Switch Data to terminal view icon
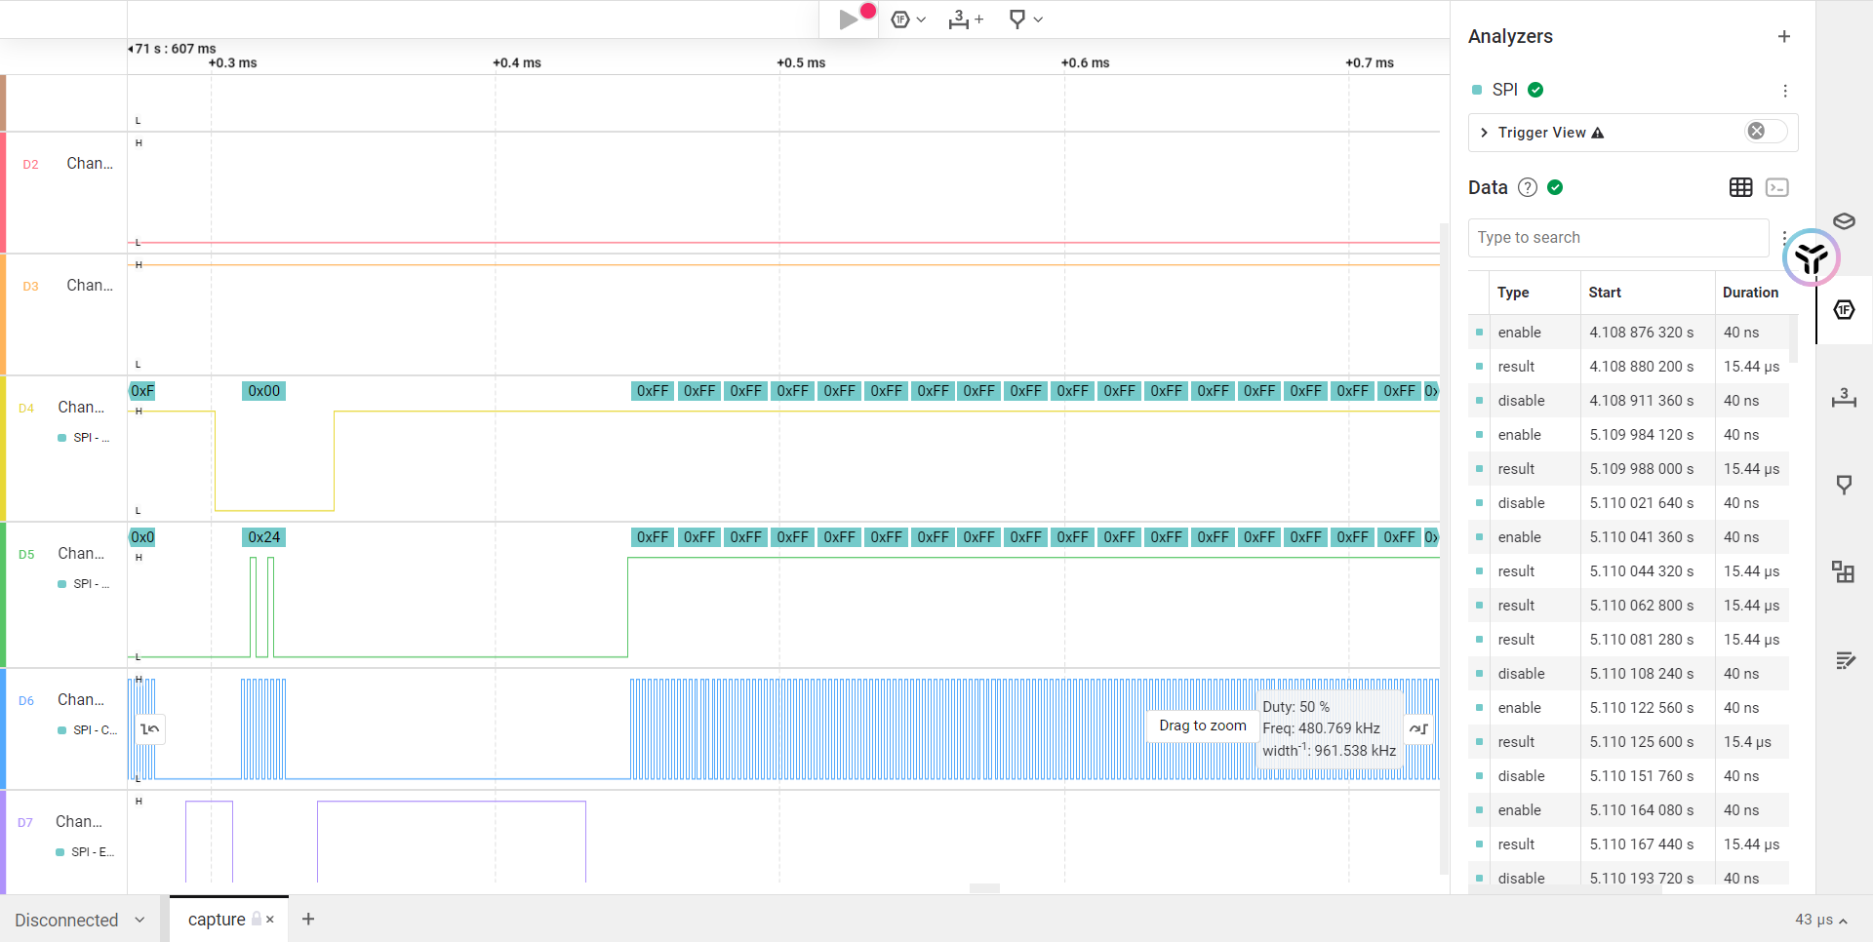Image resolution: width=1873 pixels, height=942 pixels. 1777,187
